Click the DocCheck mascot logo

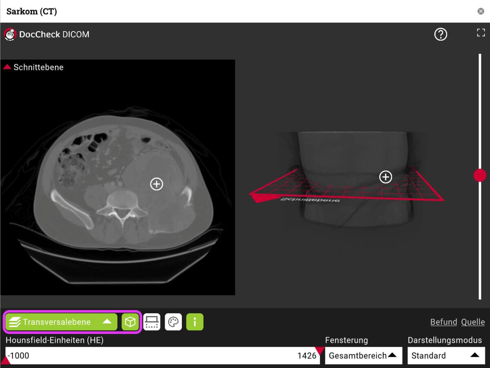coord(10,34)
